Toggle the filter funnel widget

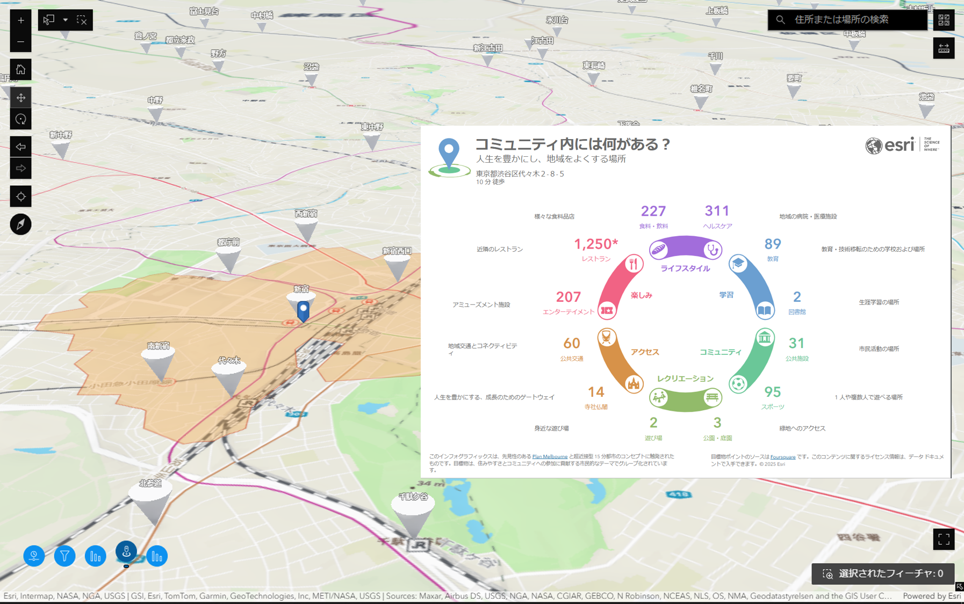tap(64, 556)
